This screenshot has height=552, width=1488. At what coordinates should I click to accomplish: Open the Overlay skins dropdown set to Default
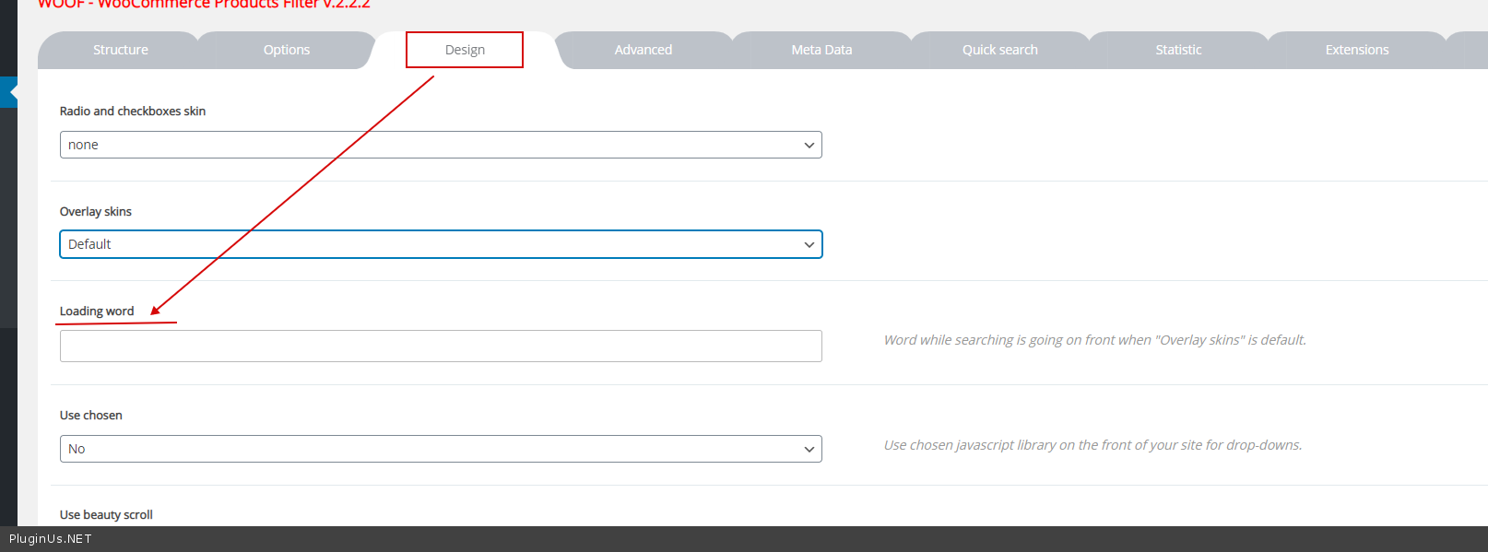[x=441, y=244]
